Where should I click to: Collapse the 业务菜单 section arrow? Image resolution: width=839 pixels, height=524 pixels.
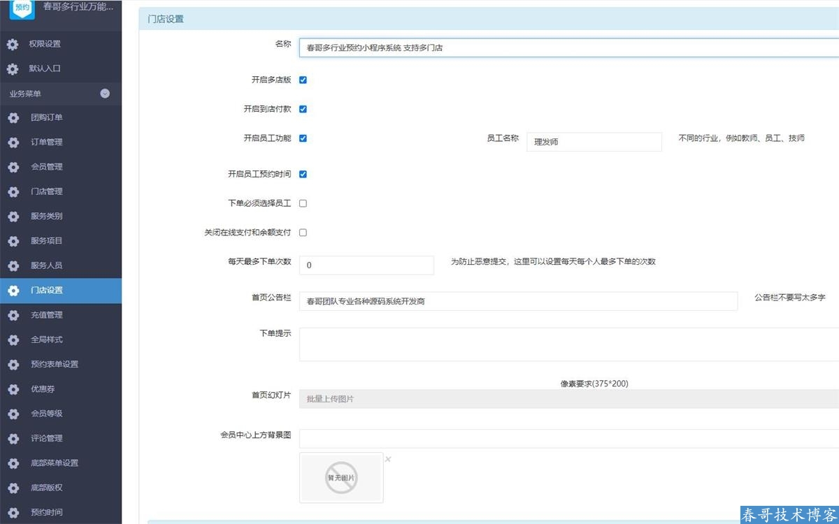click(105, 94)
